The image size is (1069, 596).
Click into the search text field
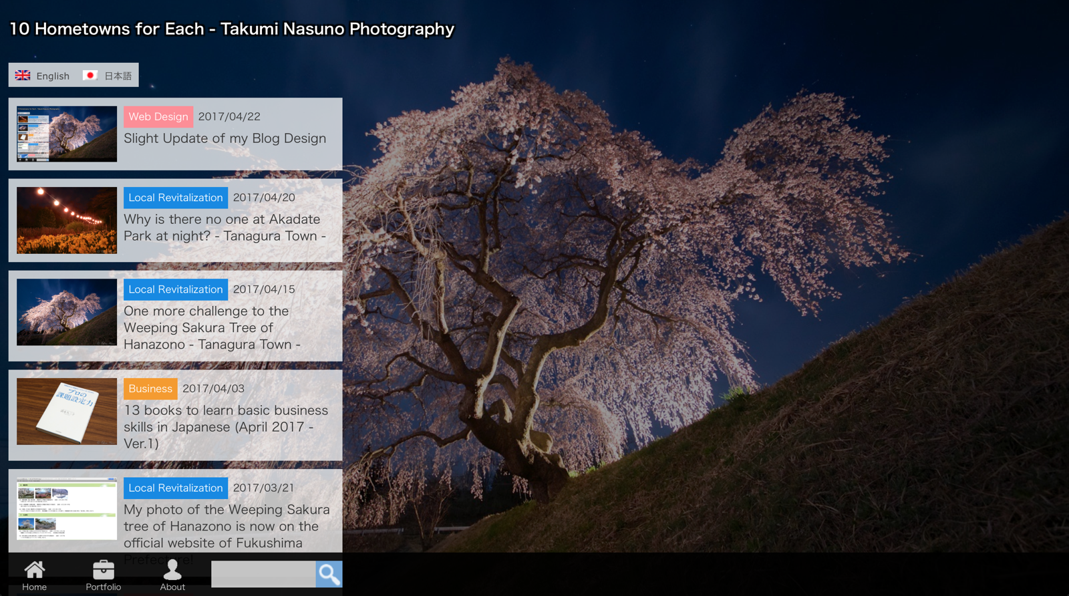[263, 574]
